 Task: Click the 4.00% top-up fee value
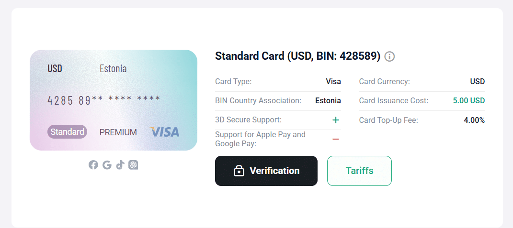point(474,120)
